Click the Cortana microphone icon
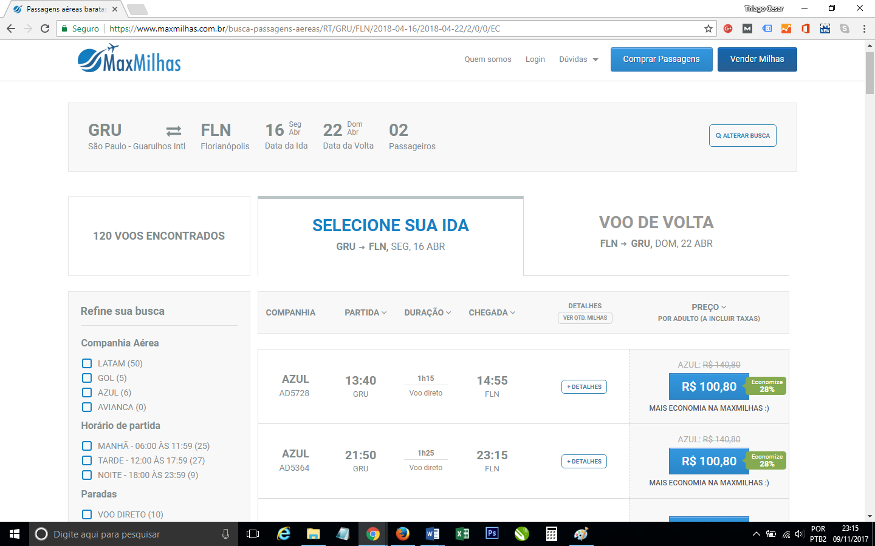The height and width of the screenshot is (546, 875). pos(225,534)
